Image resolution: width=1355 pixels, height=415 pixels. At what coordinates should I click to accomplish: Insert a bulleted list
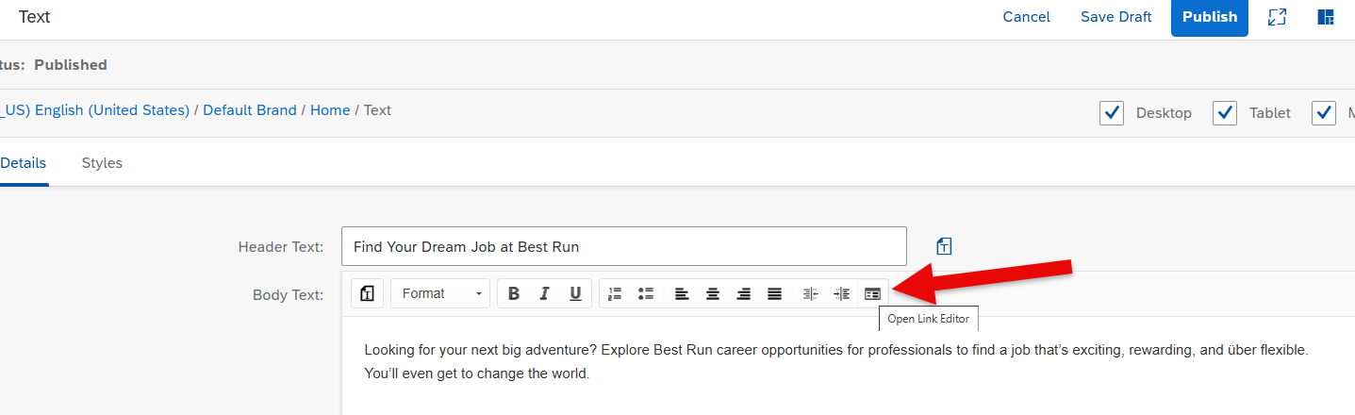[646, 293]
